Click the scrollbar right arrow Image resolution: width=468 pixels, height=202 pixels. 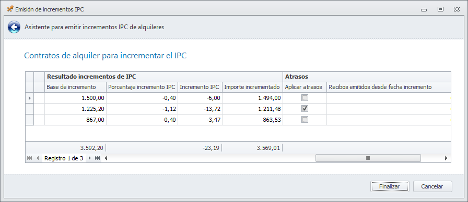click(446, 158)
